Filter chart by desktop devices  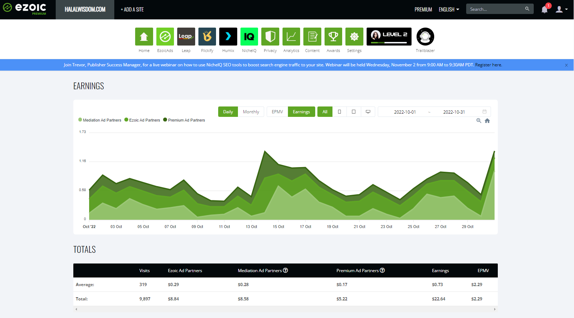tap(368, 112)
